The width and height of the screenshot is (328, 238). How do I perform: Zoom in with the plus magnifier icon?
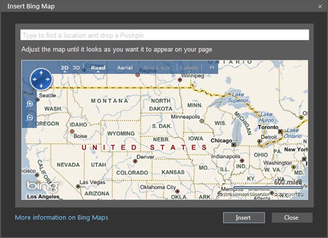tap(30, 104)
